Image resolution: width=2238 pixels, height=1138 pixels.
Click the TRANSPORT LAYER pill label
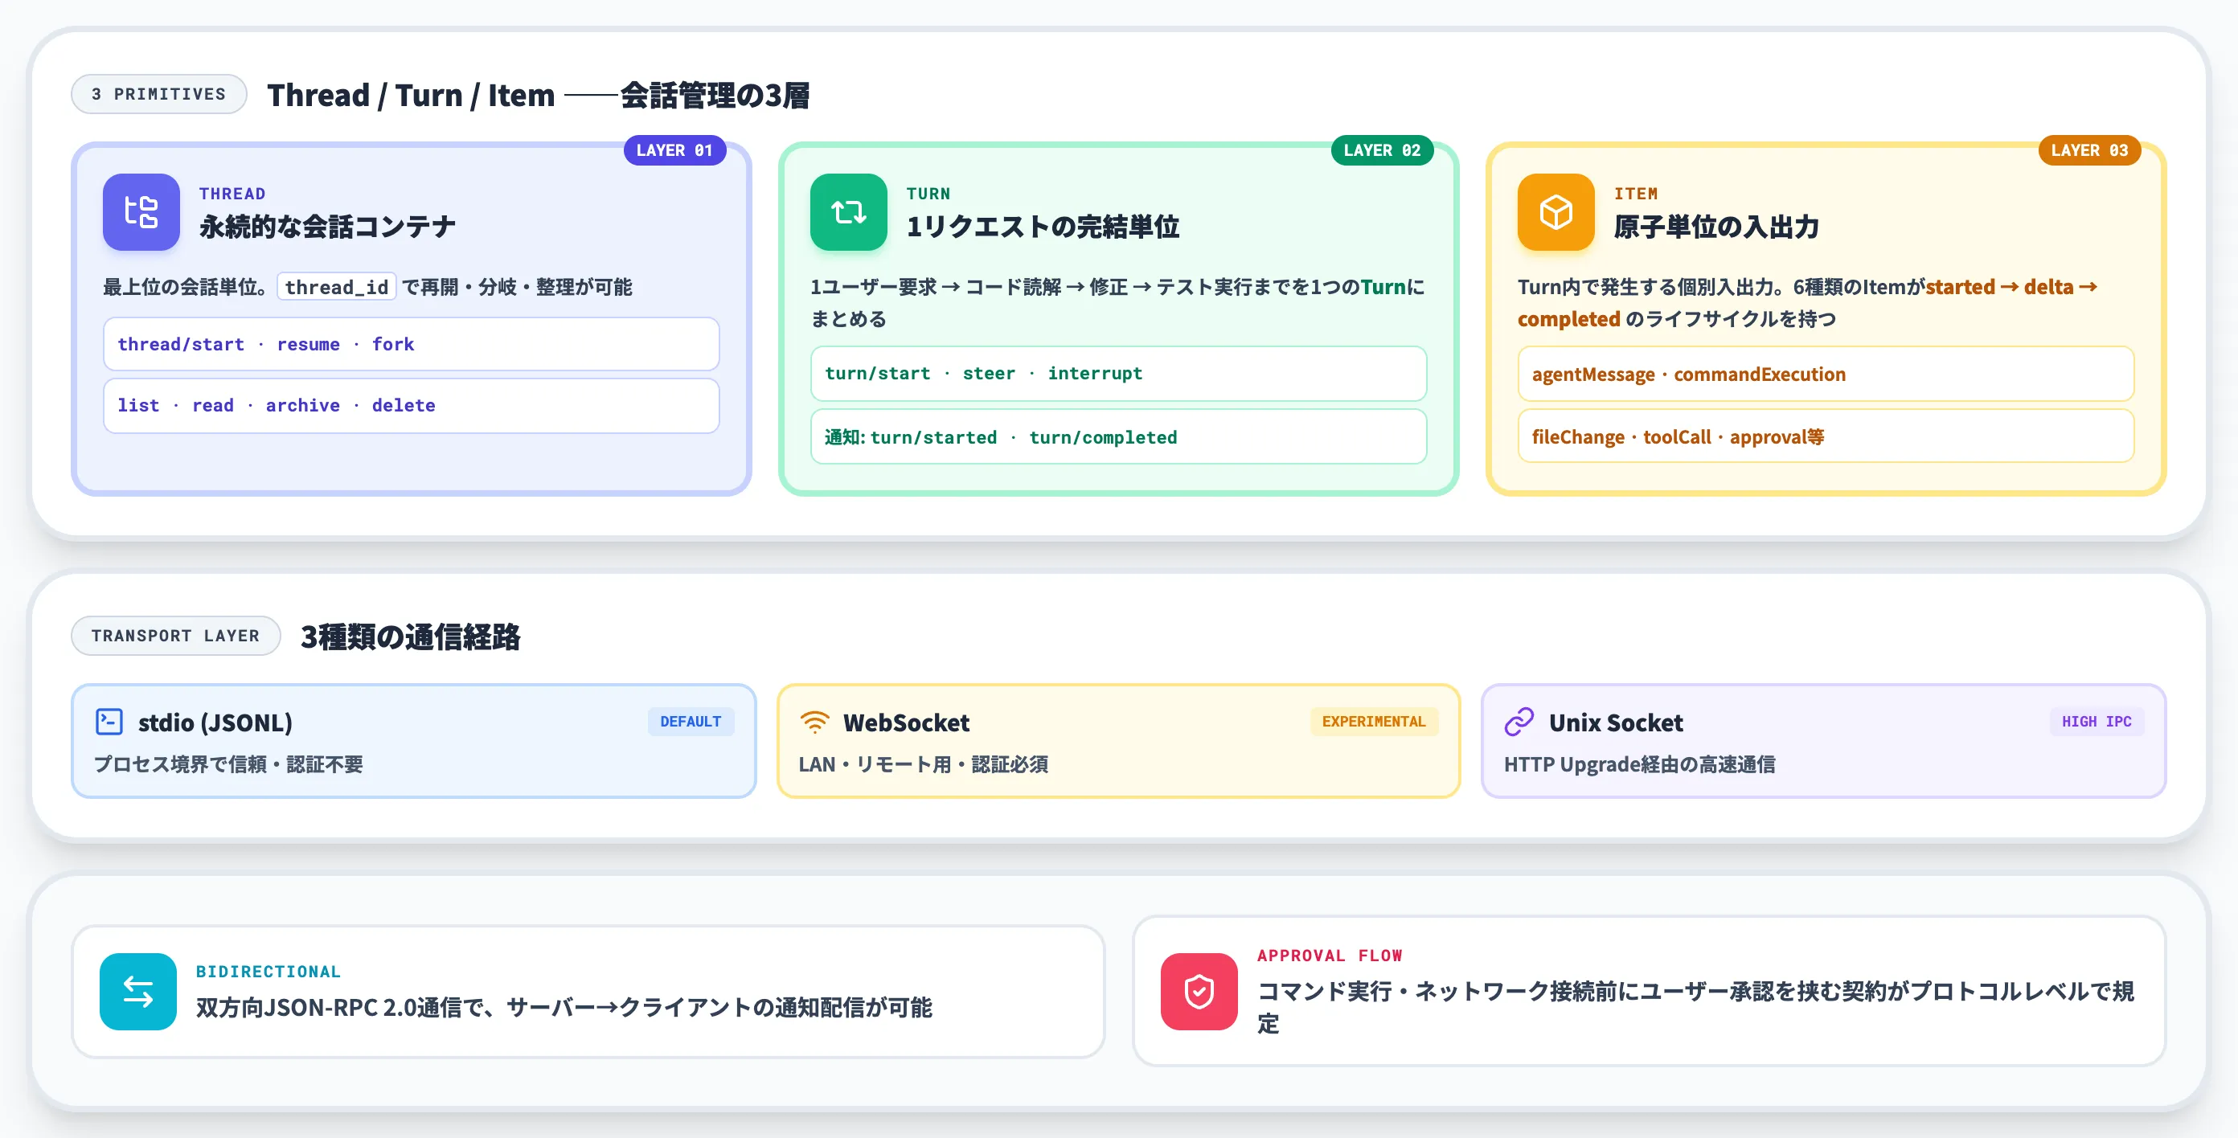coord(175,635)
